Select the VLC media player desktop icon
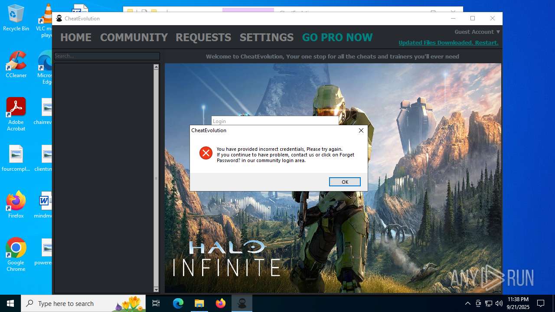Image resolution: width=555 pixels, height=312 pixels. (x=45, y=20)
